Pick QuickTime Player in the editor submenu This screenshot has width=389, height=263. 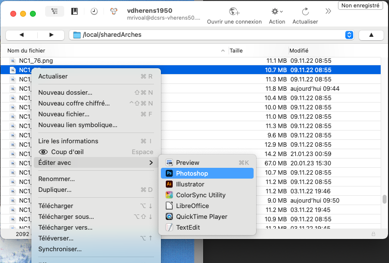pyautogui.click(x=202, y=216)
